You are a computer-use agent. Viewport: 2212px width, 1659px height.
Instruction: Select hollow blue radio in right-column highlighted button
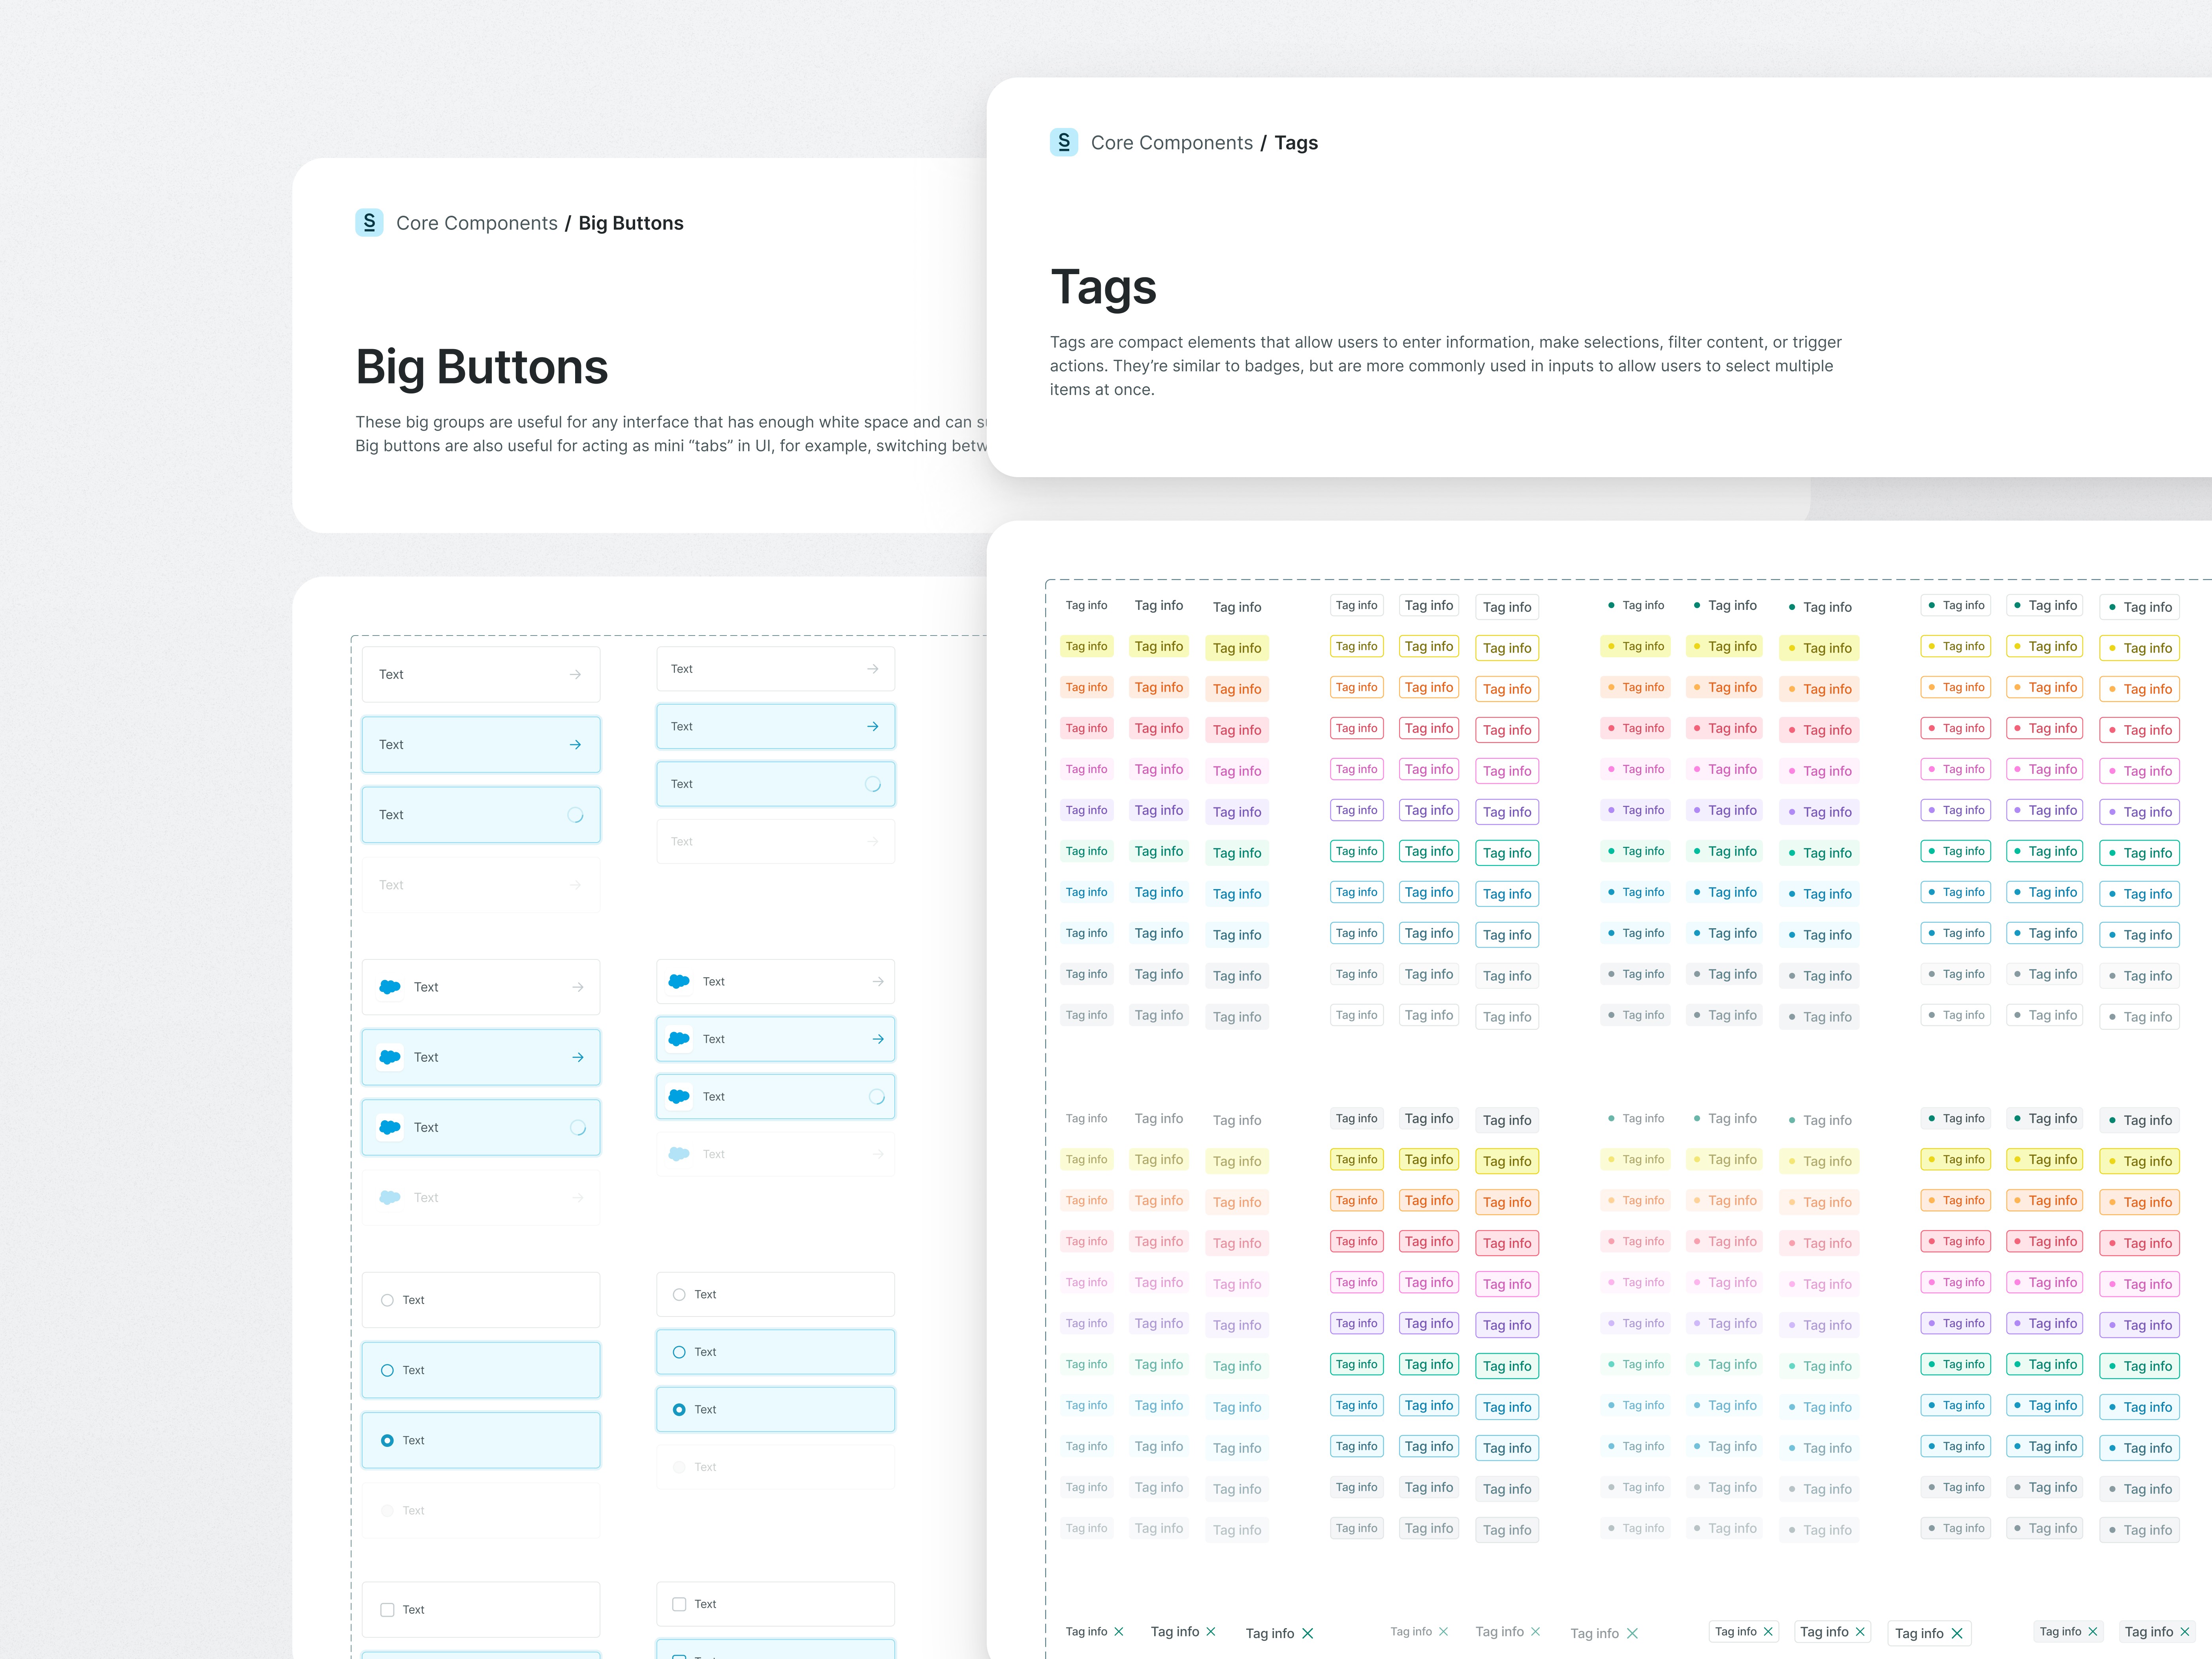click(x=679, y=1352)
